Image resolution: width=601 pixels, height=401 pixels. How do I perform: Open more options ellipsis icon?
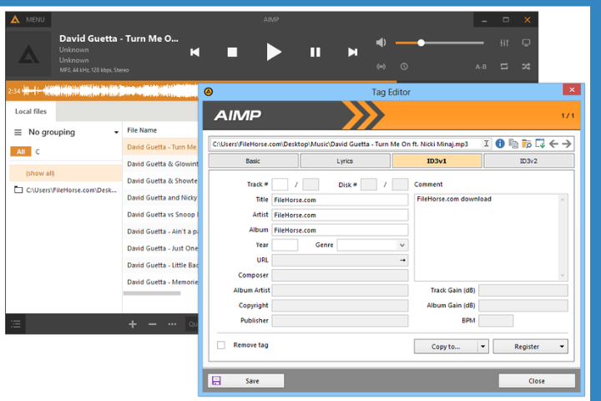(172, 324)
